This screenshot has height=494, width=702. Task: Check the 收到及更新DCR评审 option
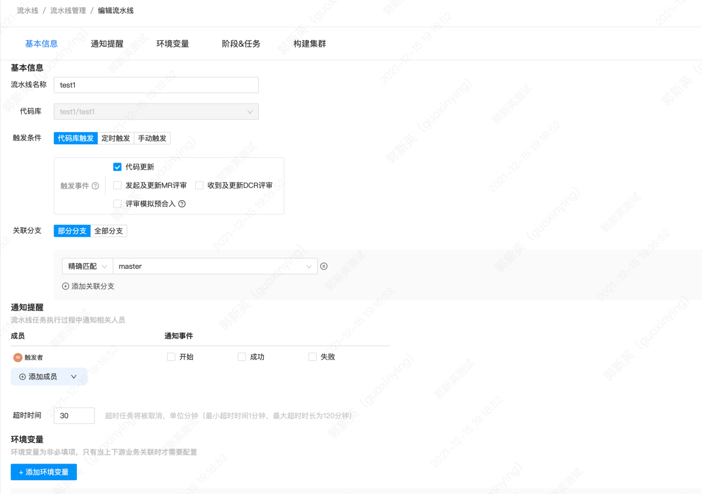coord(199,185)
